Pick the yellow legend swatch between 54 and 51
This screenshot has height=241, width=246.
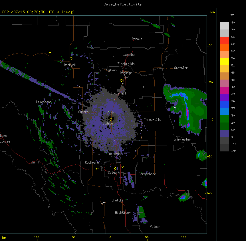[224, 62]
